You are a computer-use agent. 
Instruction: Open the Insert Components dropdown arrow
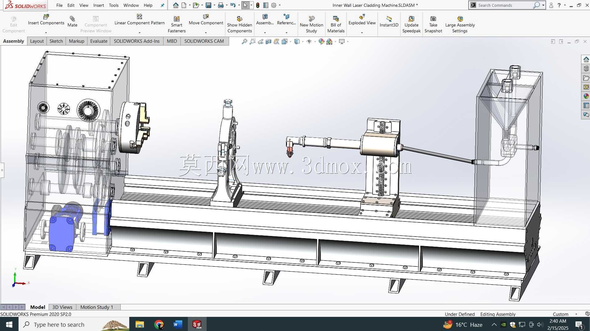[x=46, y=32]
